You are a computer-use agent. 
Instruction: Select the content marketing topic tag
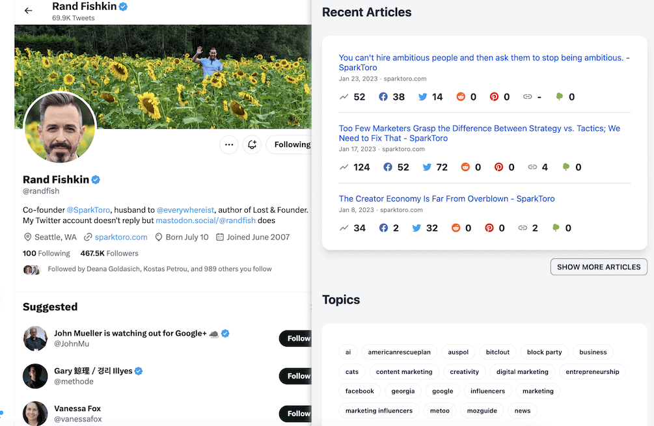(404, 372)
